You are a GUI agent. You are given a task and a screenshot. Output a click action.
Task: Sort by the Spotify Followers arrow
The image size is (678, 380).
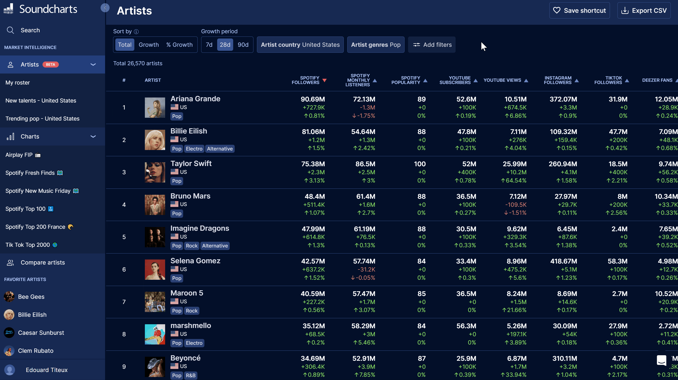(x=324, y=80)
